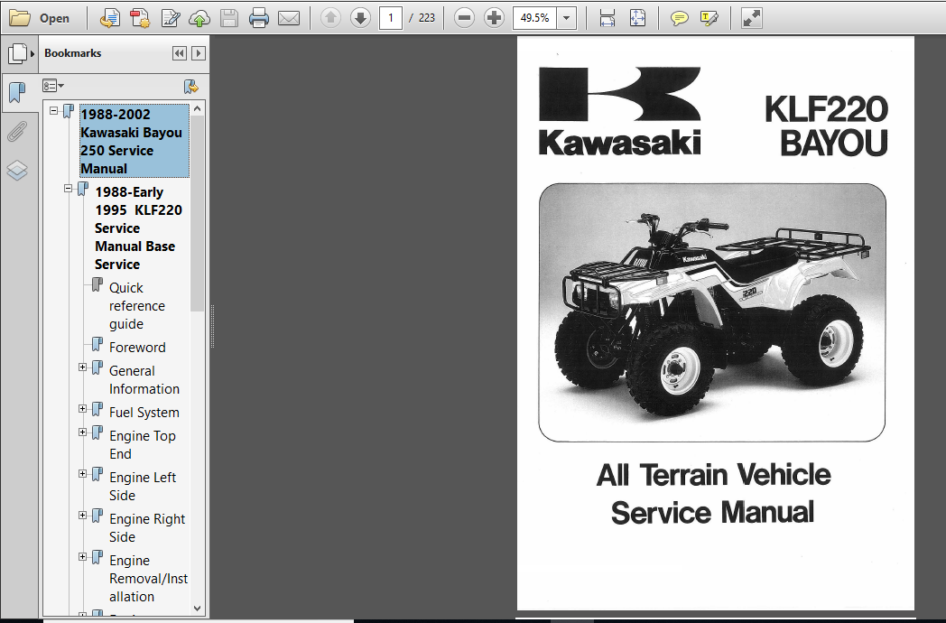Click the 49.5% zoom value field
946x623 pixels.
tap(534, 18)
